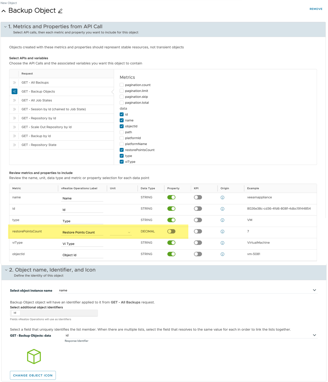This screenshot has height=382, width=328.
Task: Check the pagination.total metric
Action: [122, 102]
